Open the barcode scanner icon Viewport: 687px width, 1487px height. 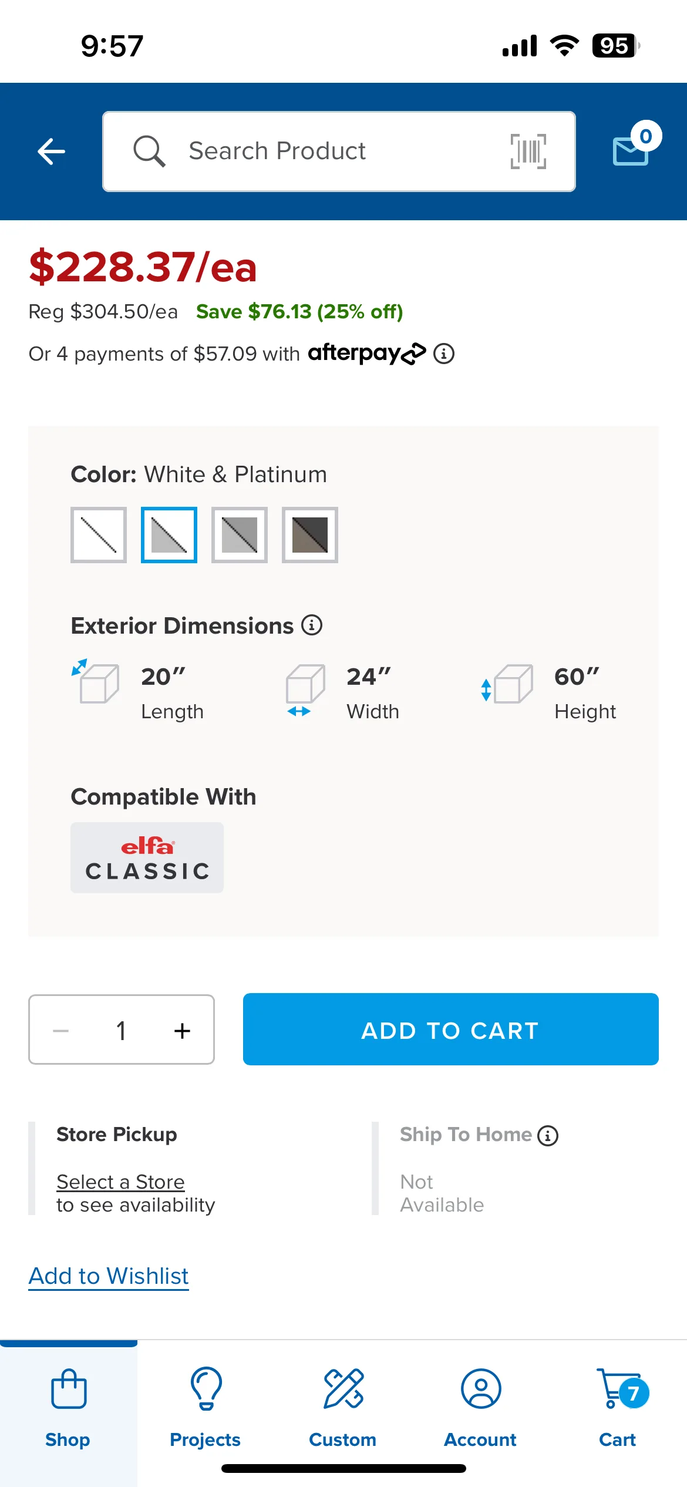coord(528,151)
